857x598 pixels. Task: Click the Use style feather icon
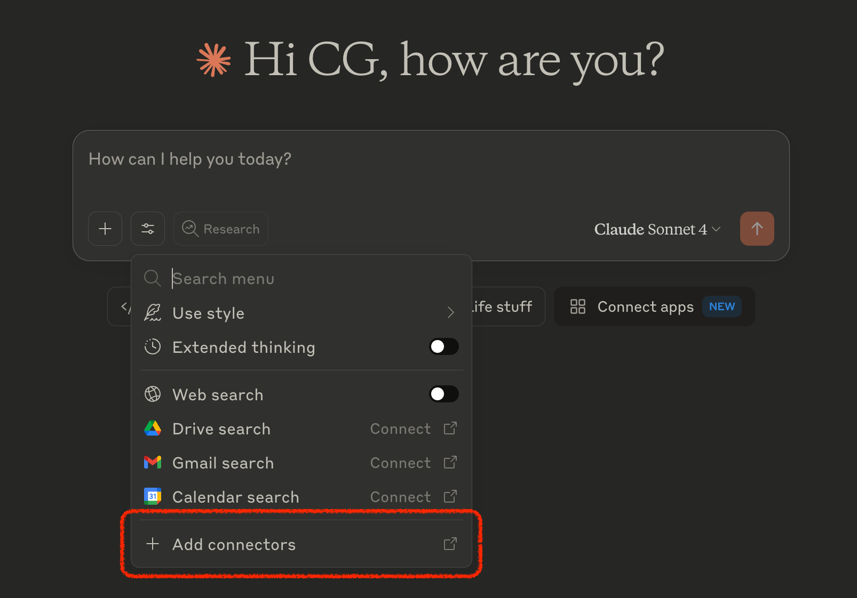coord(153,313)
